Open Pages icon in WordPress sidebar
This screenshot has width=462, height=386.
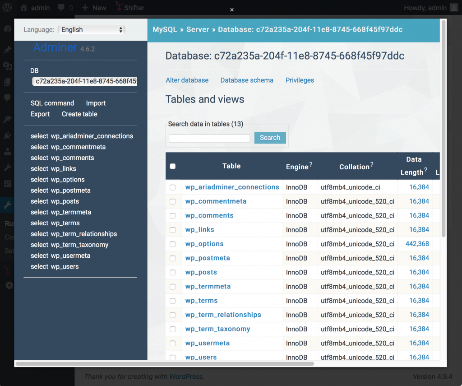7,82
